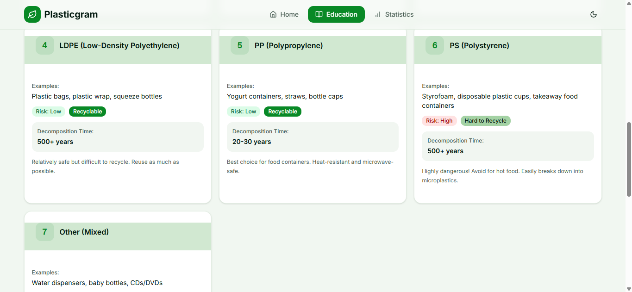Go to the Home tab

pos(284,14)
